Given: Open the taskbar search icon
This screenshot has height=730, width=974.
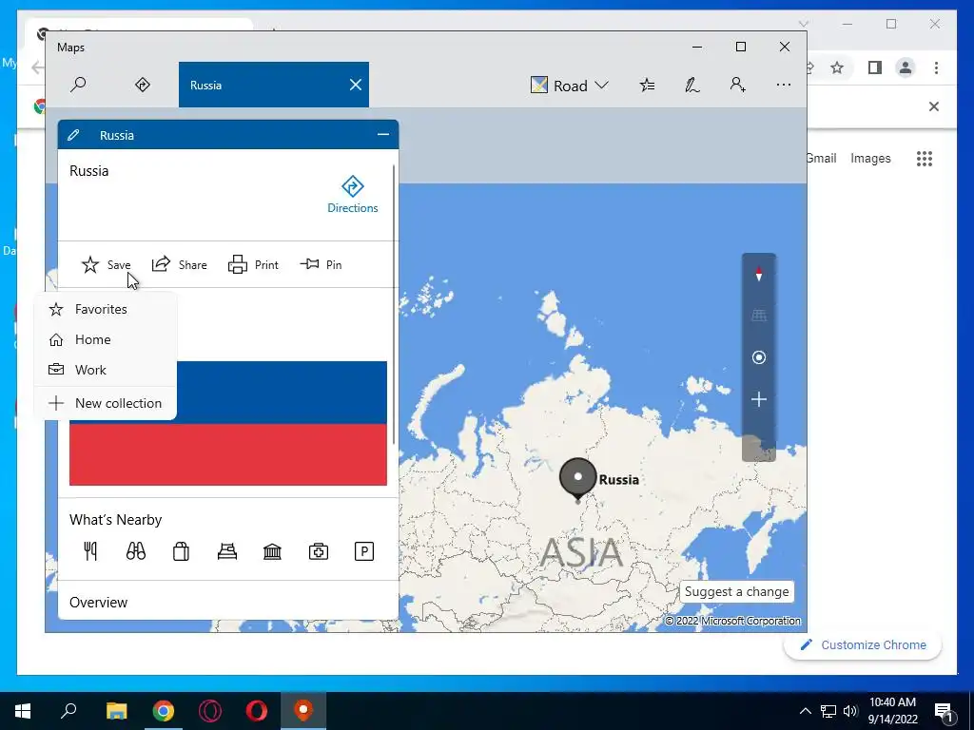Looking at the screenshot, I should 68,711.
